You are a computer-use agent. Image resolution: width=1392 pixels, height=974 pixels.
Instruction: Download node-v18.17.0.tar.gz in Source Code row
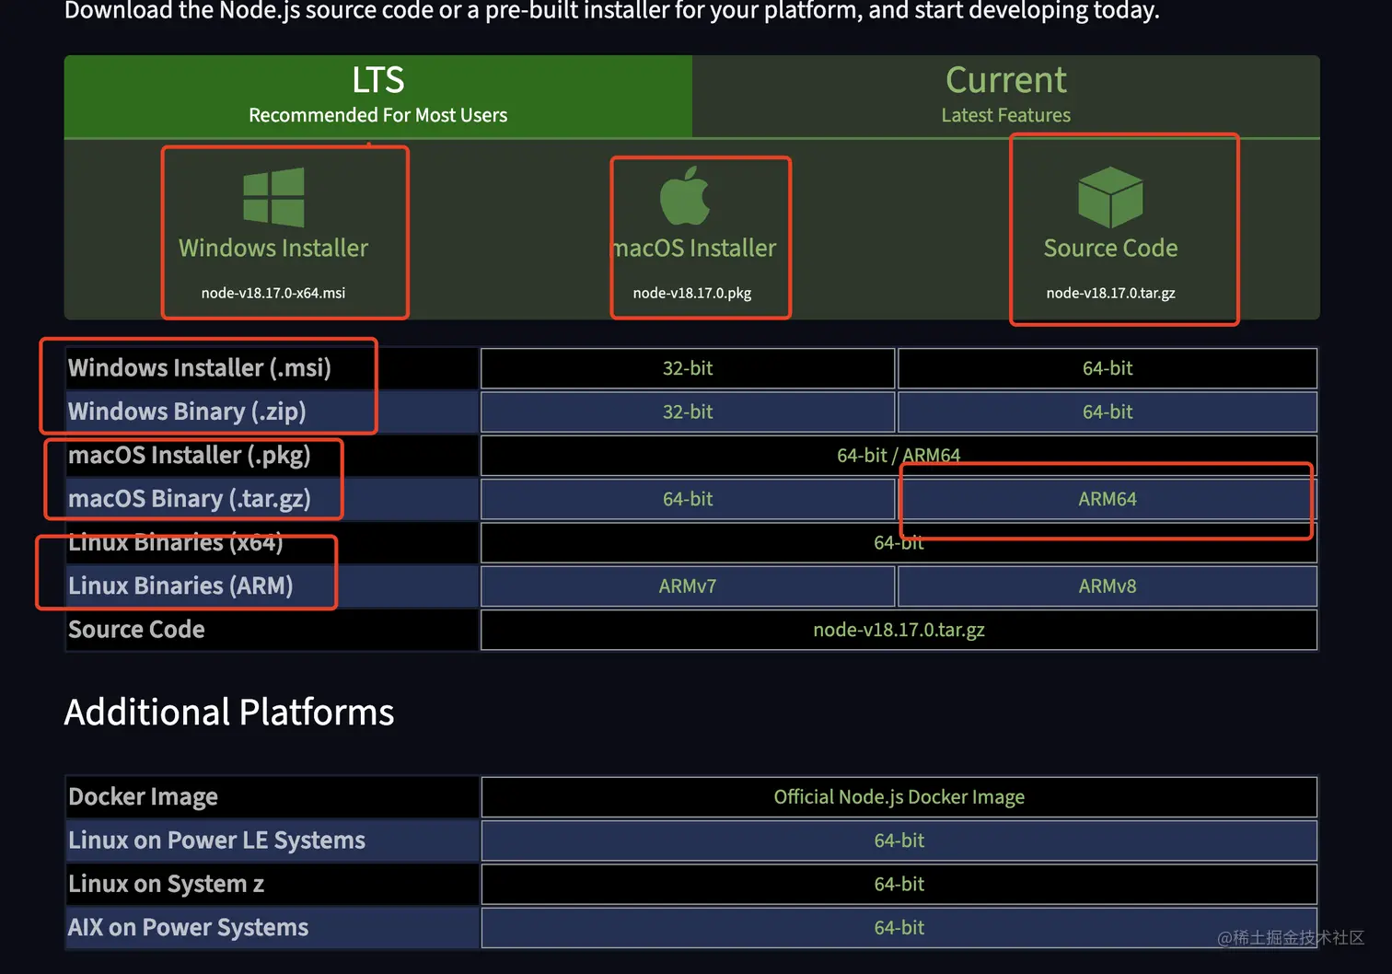point(899,630)
